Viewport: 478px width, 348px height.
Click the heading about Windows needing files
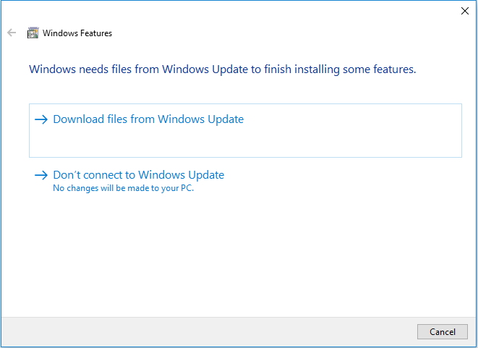pos(223,69)
